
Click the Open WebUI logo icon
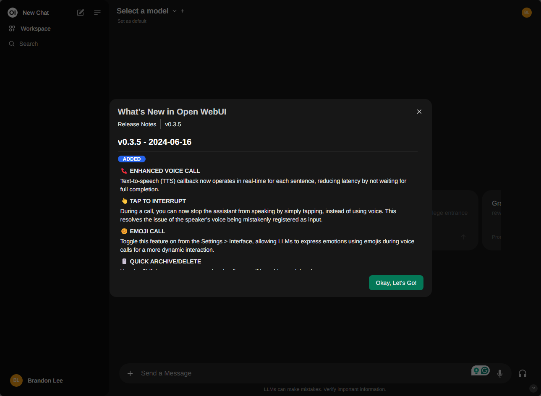point(13,13)
